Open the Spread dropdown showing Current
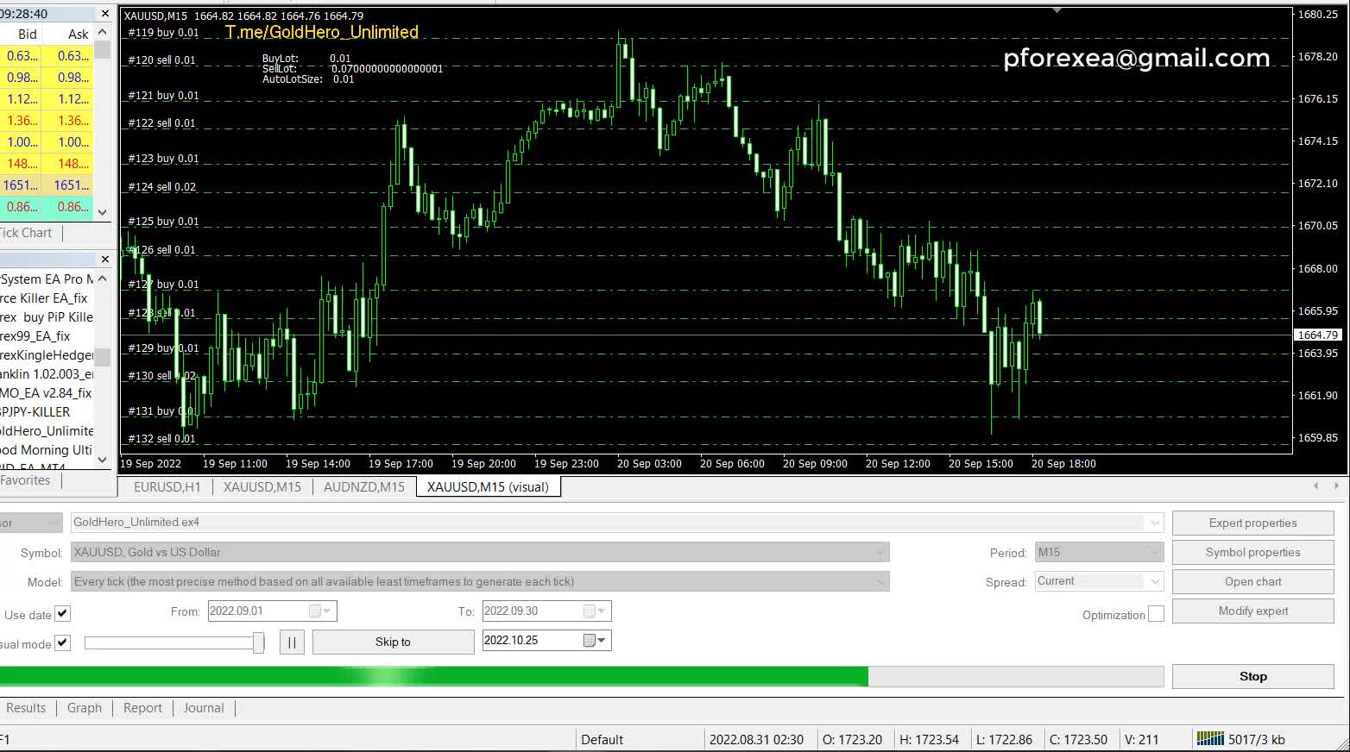1350x752 pixels. pyautogui.click(x=1155, y=581)
